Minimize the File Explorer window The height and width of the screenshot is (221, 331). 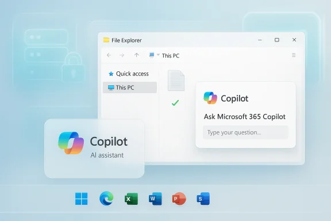click(260, 40)
